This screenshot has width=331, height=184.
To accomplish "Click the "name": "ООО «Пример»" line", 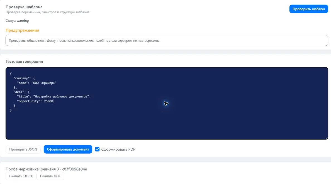I will coord(37,83).
